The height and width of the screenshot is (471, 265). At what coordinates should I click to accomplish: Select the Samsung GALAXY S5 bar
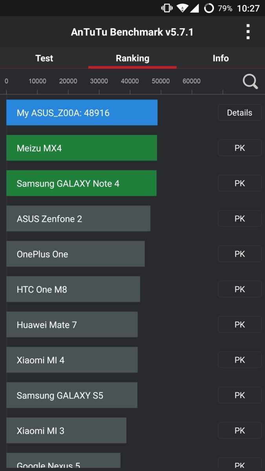[72, 395]
